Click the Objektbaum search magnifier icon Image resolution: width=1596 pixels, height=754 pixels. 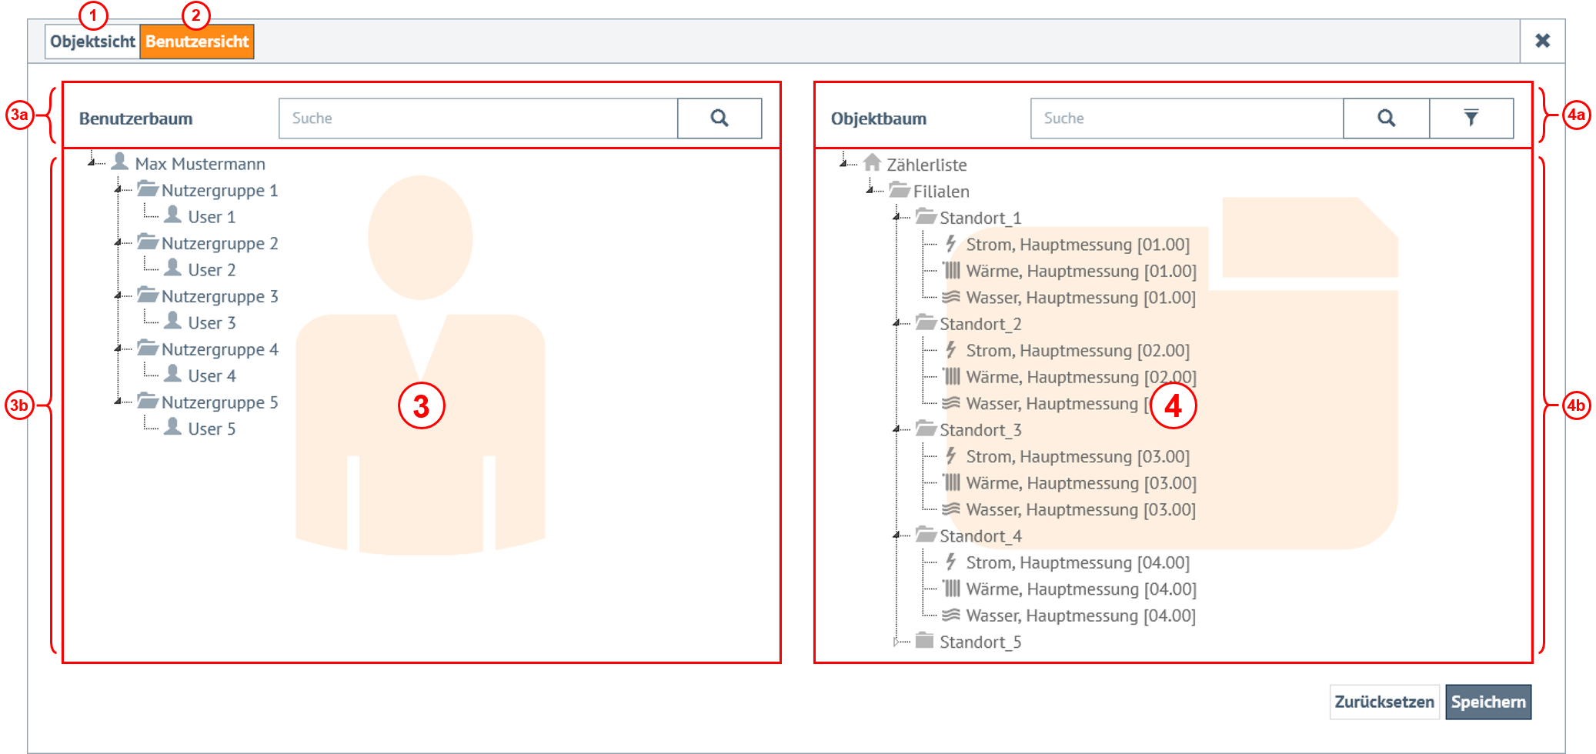coord(1386,118)
